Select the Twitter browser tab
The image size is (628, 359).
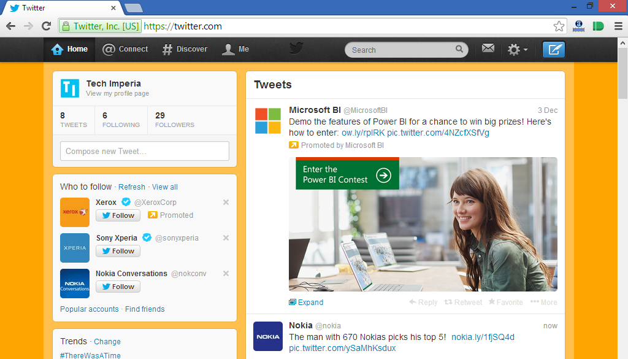[x=62, y=7]
